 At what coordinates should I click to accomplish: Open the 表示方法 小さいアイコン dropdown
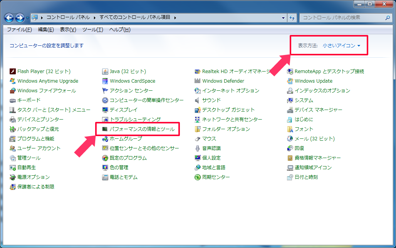[x=341, y=46]
